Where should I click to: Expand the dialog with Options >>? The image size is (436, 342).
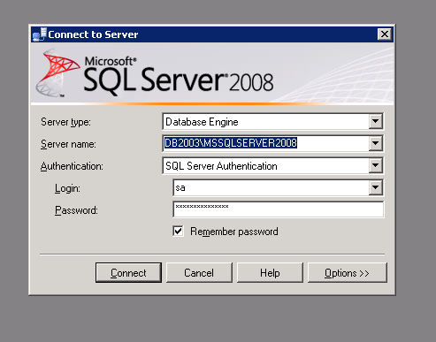[x=347, y=273]
